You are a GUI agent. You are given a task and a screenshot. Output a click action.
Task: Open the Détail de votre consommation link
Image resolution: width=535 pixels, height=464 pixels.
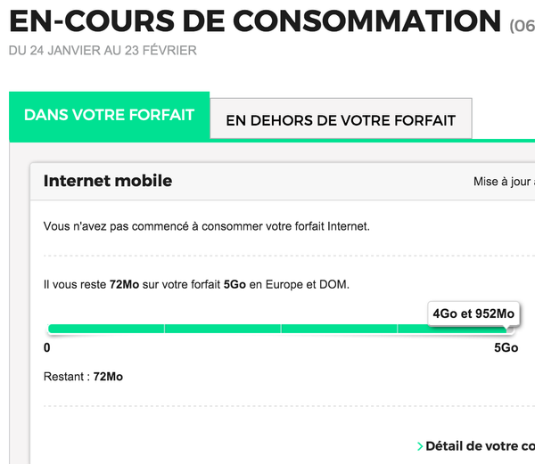click(x=480, y=446)
